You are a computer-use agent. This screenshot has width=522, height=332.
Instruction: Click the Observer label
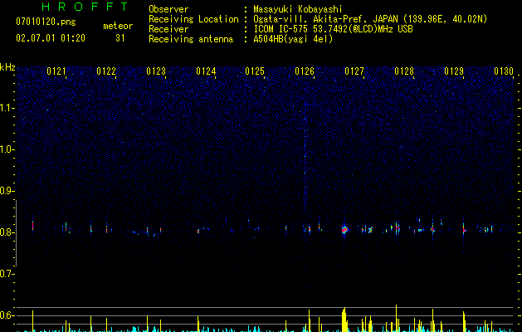pyautogui.click(x=168, y=9)
